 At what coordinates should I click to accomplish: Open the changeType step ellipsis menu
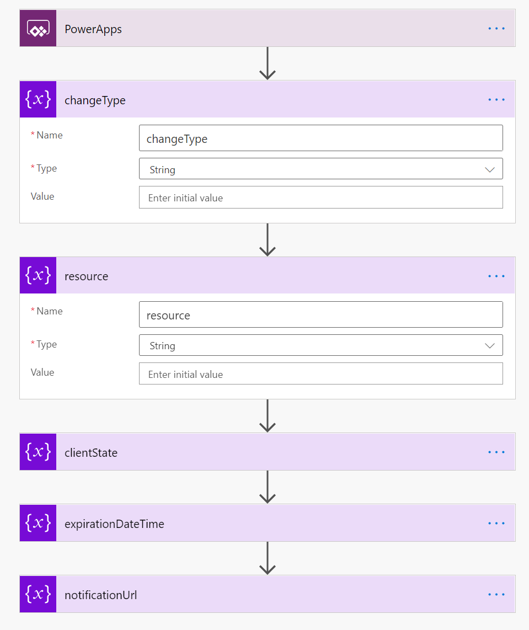pyautogui.click(x=496, y=100)
